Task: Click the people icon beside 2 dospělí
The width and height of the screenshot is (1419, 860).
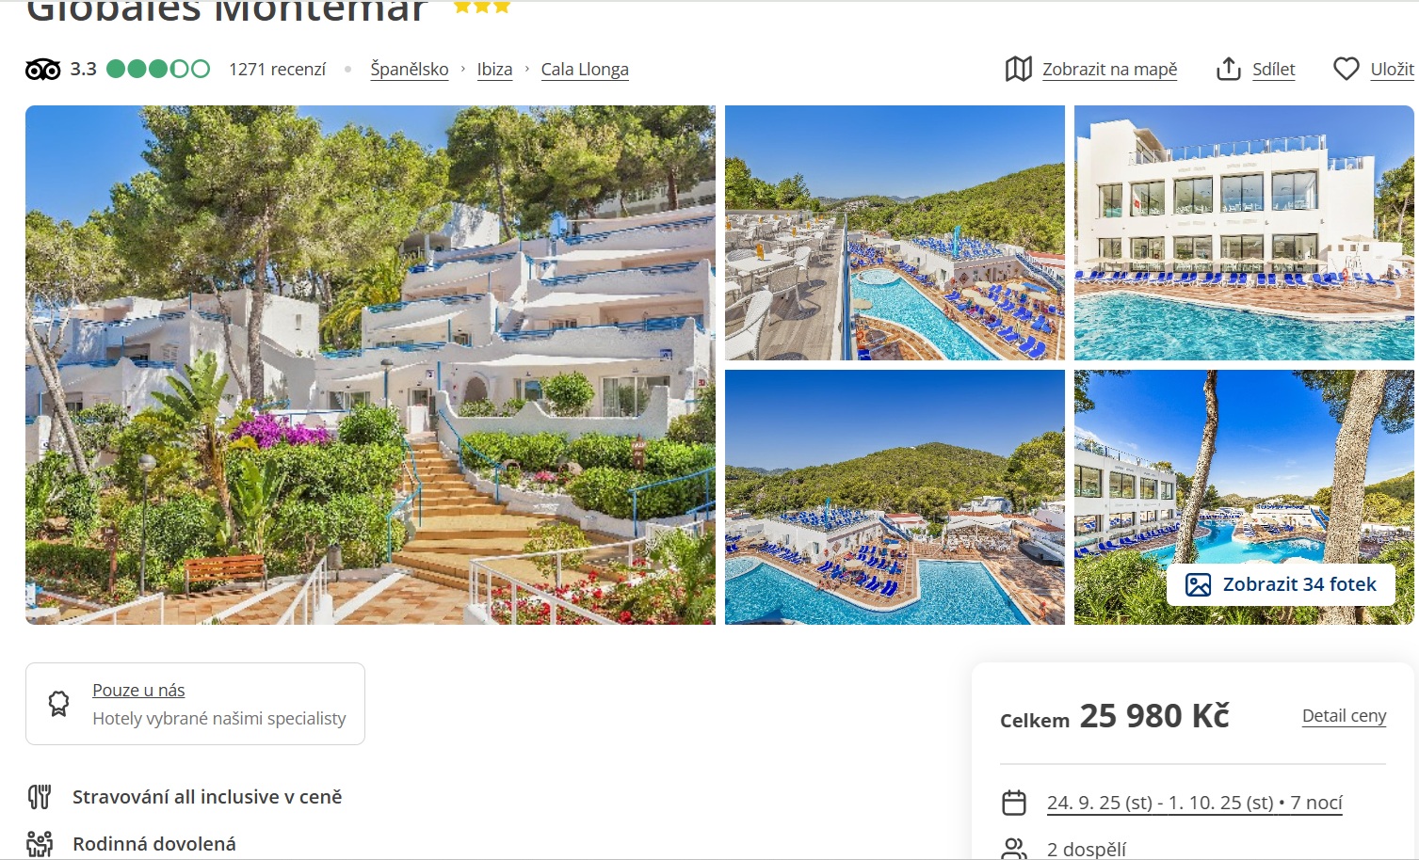Action: pos(1014,849)
